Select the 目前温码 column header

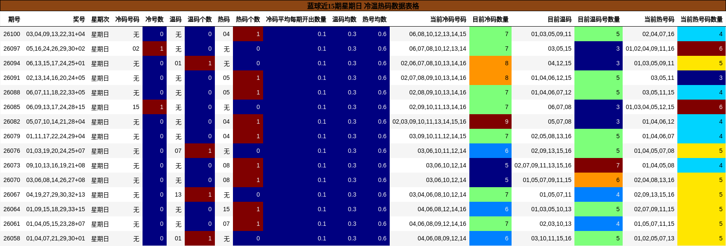(x=559, y=19)
